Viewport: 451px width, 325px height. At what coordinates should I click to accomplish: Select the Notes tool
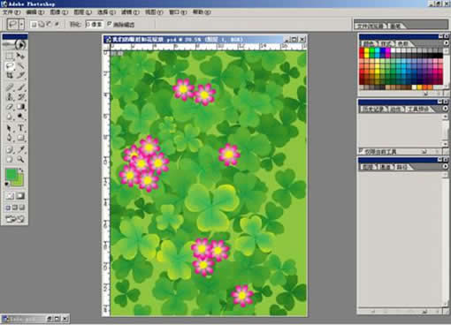tap(10, 150)
